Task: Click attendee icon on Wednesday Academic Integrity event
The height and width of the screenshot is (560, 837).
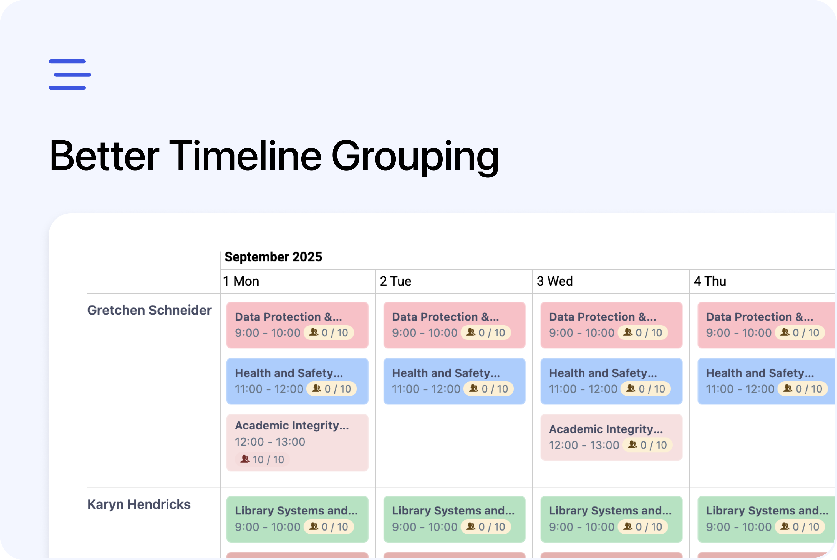Action: 632,445
